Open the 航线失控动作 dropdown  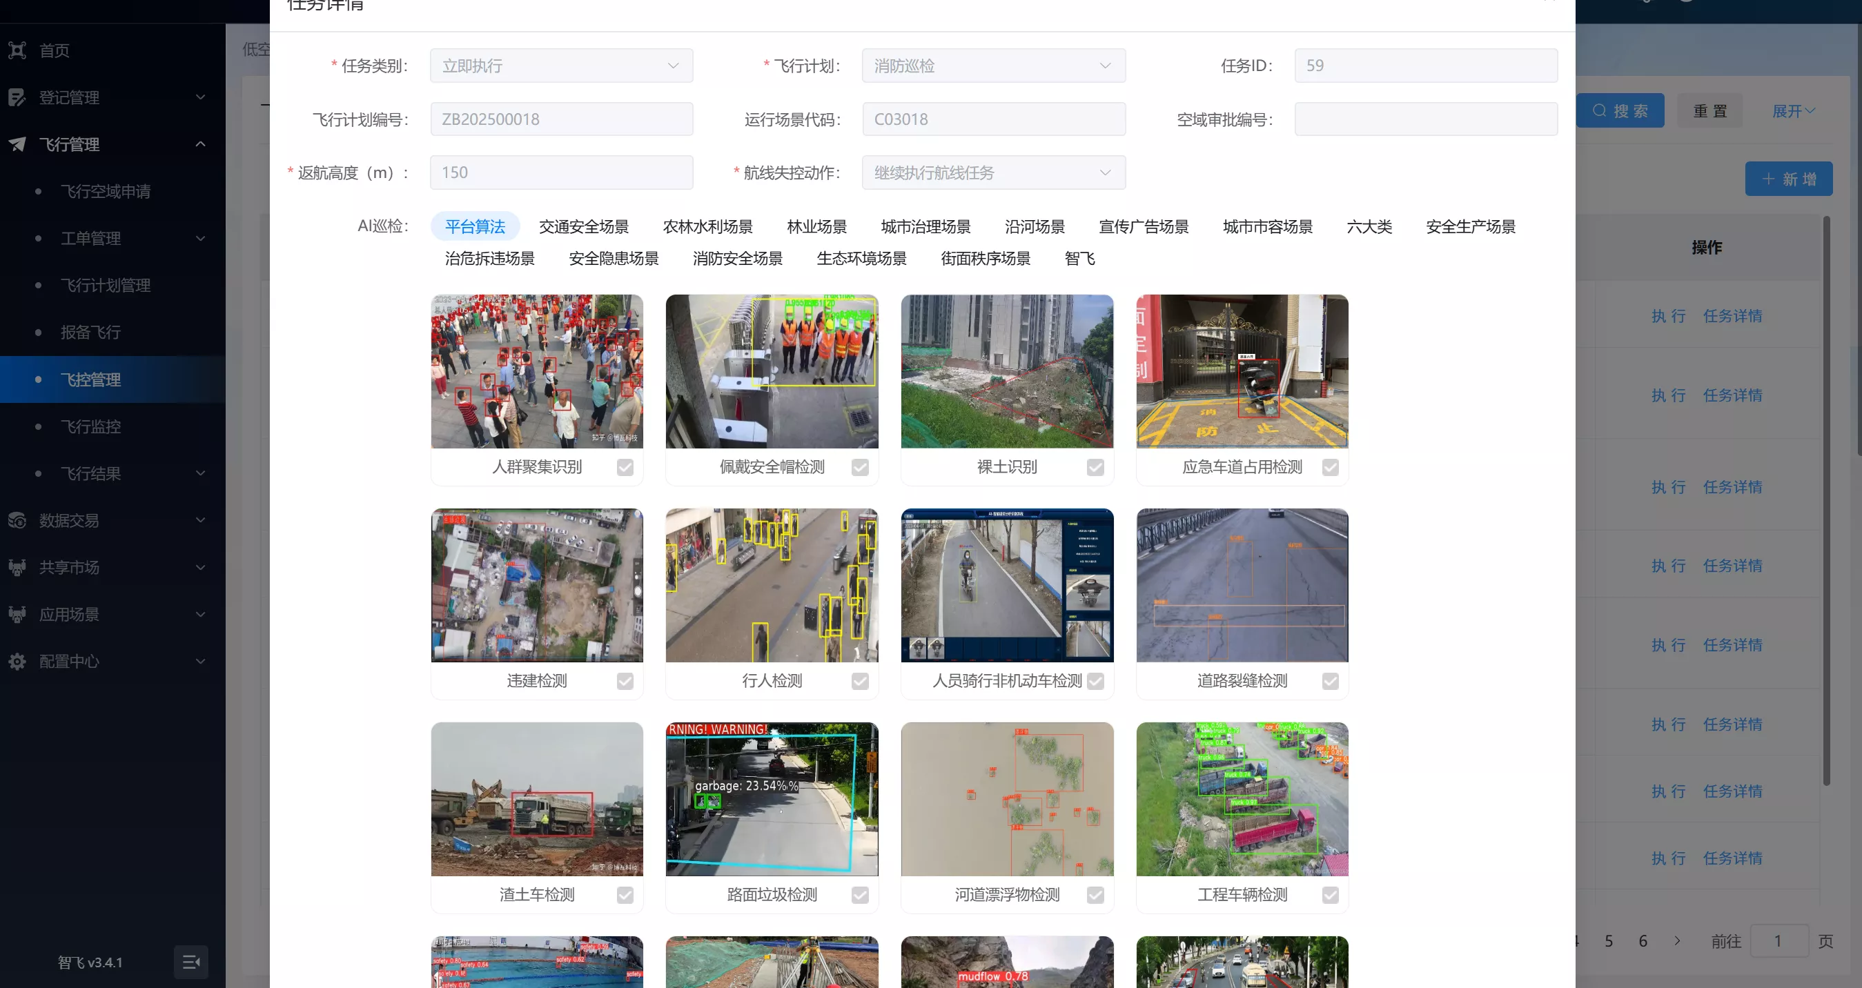click(x=994, y=172)
